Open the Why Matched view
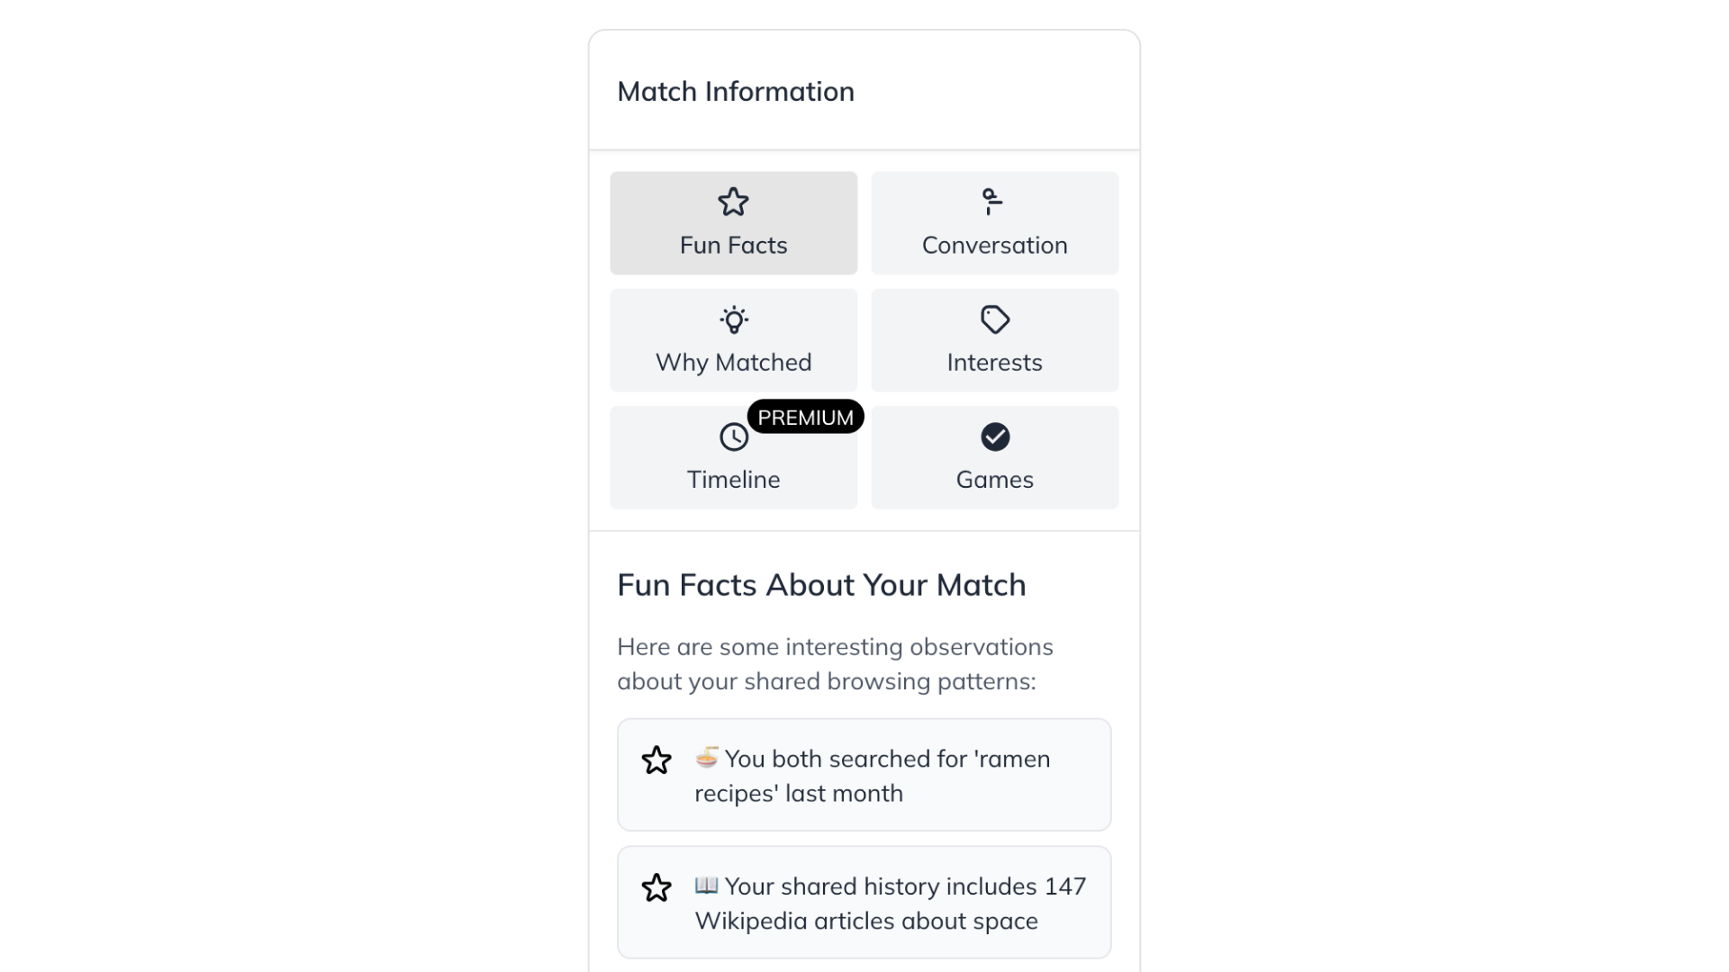 coord(733,340)
